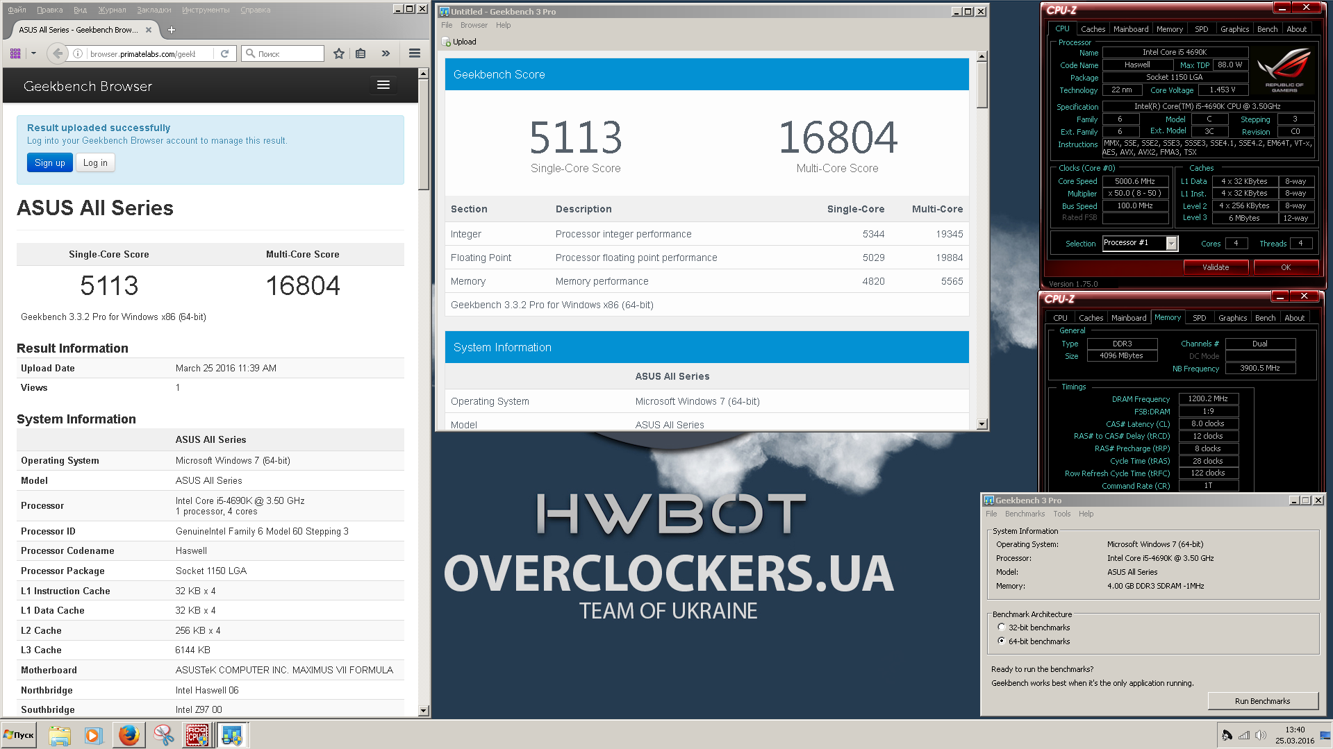Click the Firefox back arrow button
The width and height of the screenshot is (1333, 749).
tap(58, 53)
